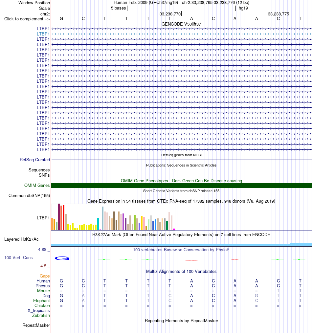This screenshot has width=312, height=333.
Task: Open the 100 Vert. Cons track label
Action: [18, 257]
